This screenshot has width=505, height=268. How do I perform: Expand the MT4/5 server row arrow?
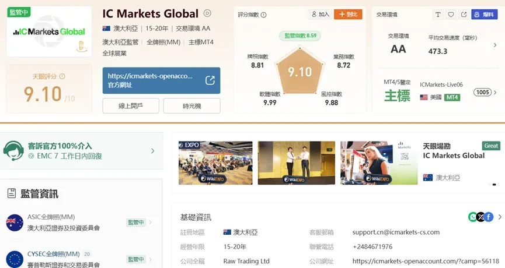(495, 92)
